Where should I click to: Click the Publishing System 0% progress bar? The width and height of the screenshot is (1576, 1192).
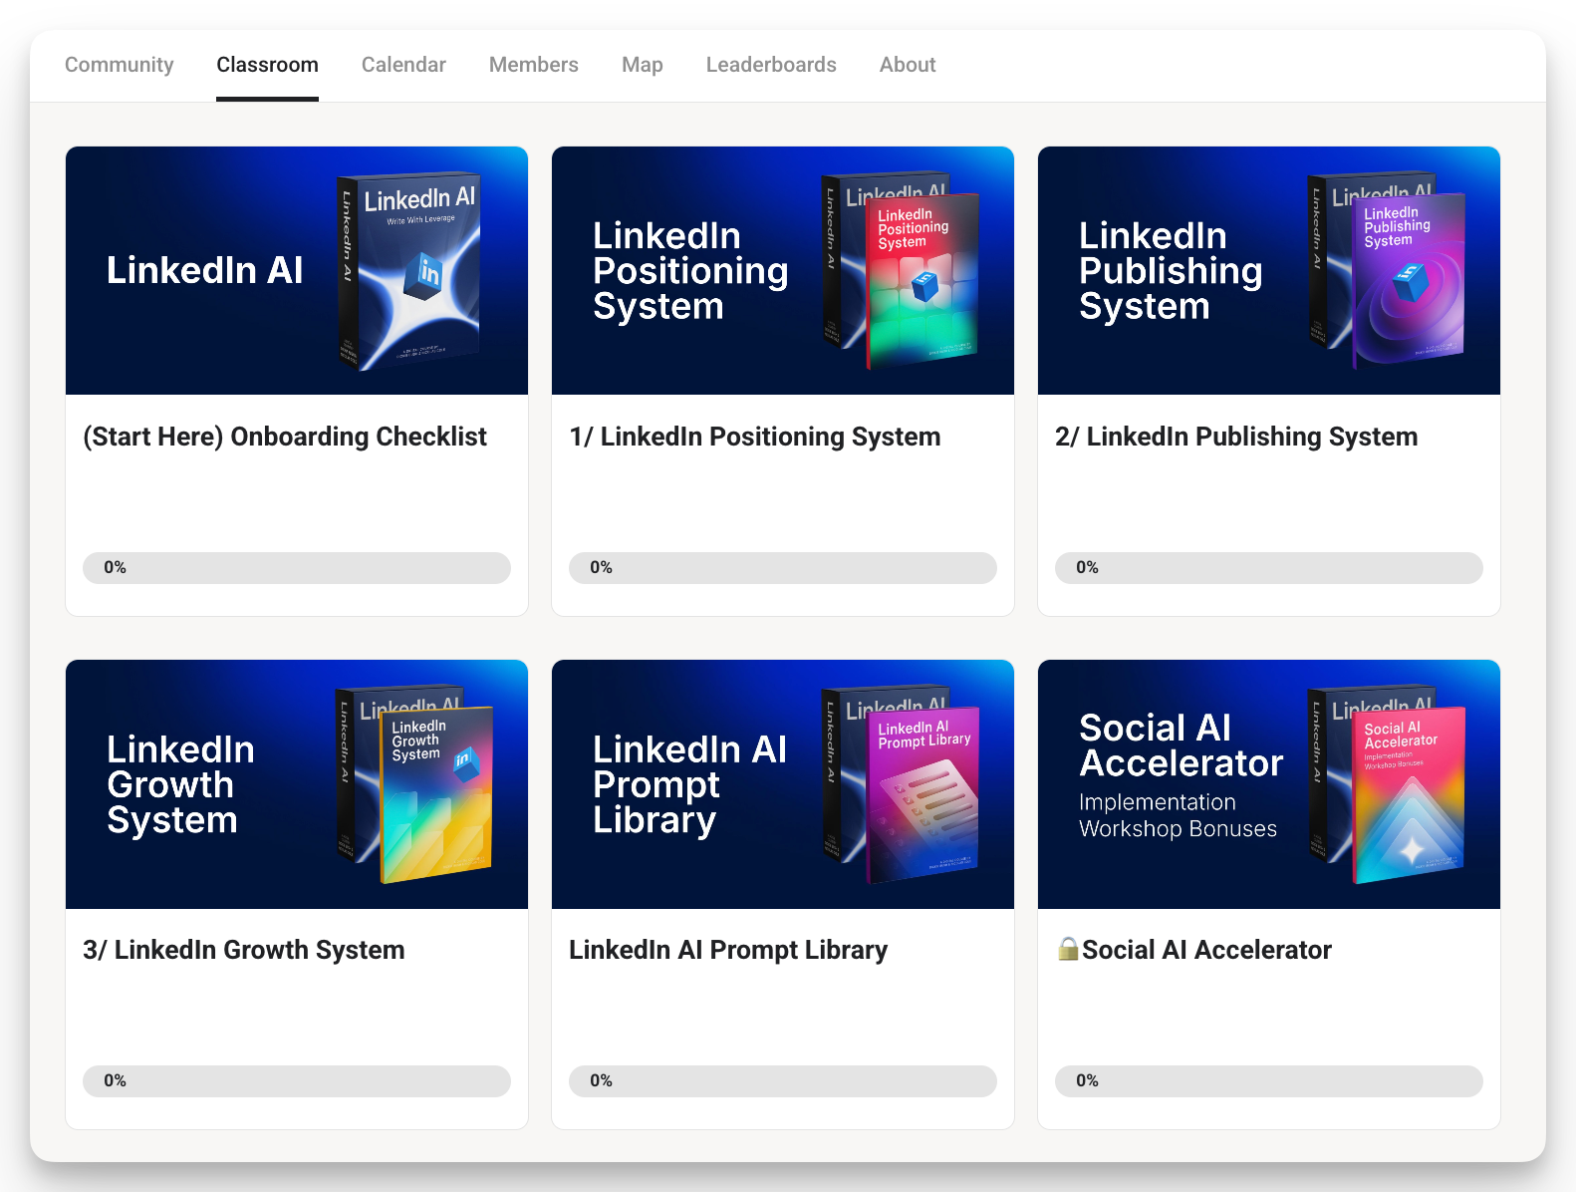(1269, 568)
